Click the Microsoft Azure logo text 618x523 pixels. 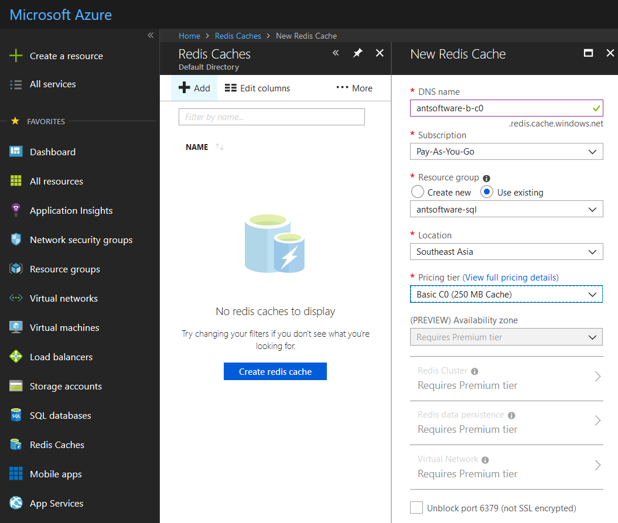point(61,15)
